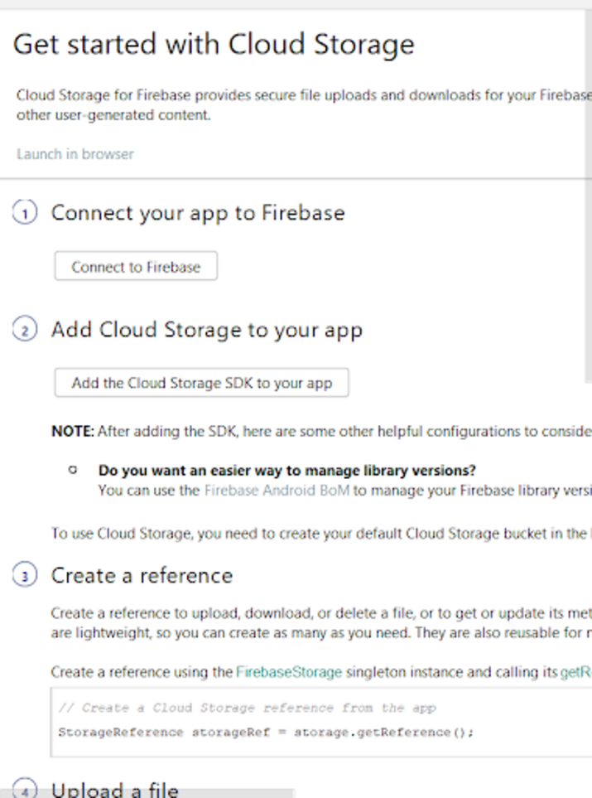Open the Firebase Android BoM link

(277, 490)
